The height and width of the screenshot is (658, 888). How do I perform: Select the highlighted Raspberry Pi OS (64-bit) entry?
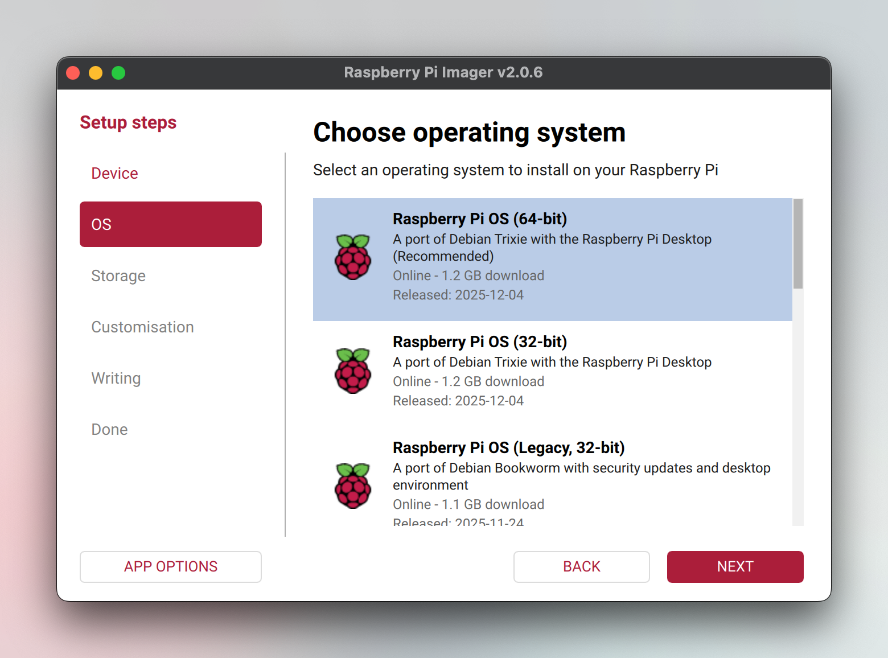point(552,257)
